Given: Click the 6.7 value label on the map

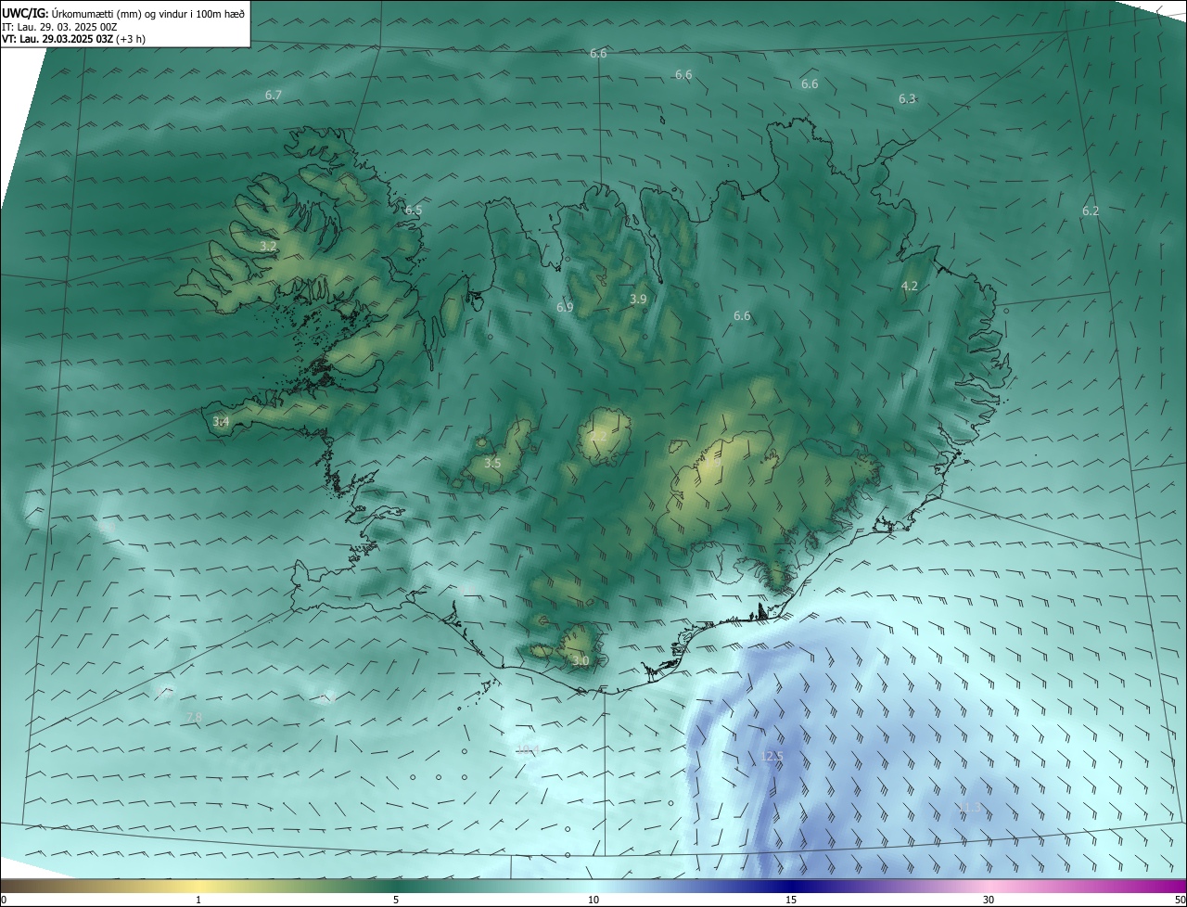Looking at the screenshot, I should tap(273, 95).
